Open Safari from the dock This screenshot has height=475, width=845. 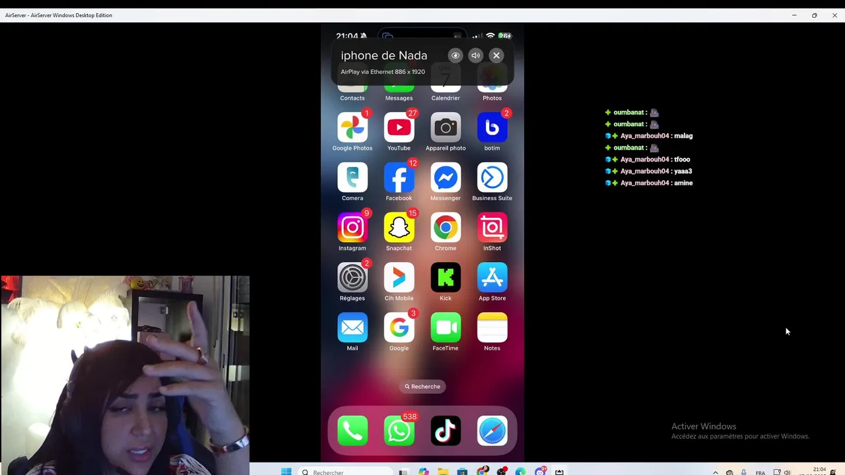(492, 431)
